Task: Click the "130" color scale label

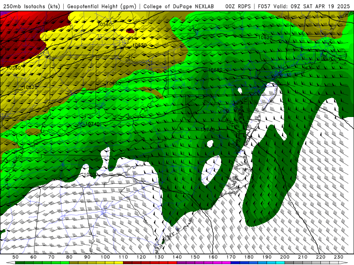Action: [x=159, y=257]
